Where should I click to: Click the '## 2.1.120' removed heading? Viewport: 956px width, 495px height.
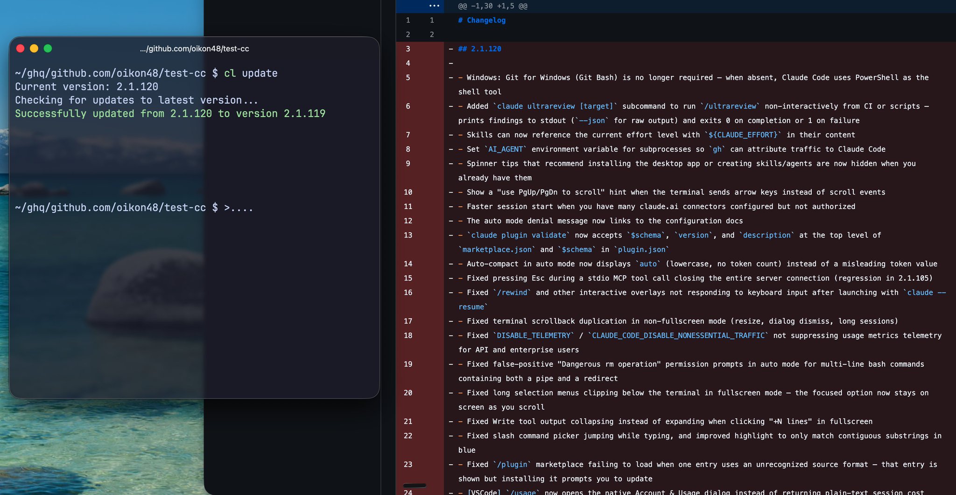click(x=479, y=49)
